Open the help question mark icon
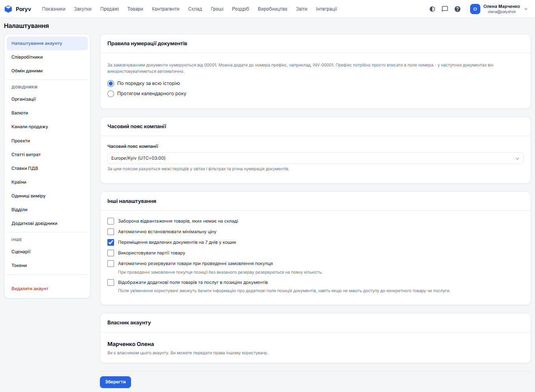Screen dimensions: 535x392 pyautogui.click(x=458, y=9)
